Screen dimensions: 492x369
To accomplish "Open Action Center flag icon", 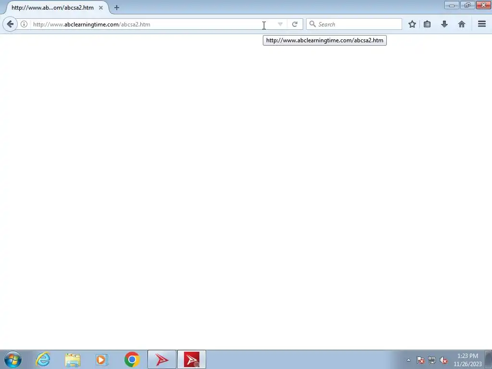I will [420, 360].
